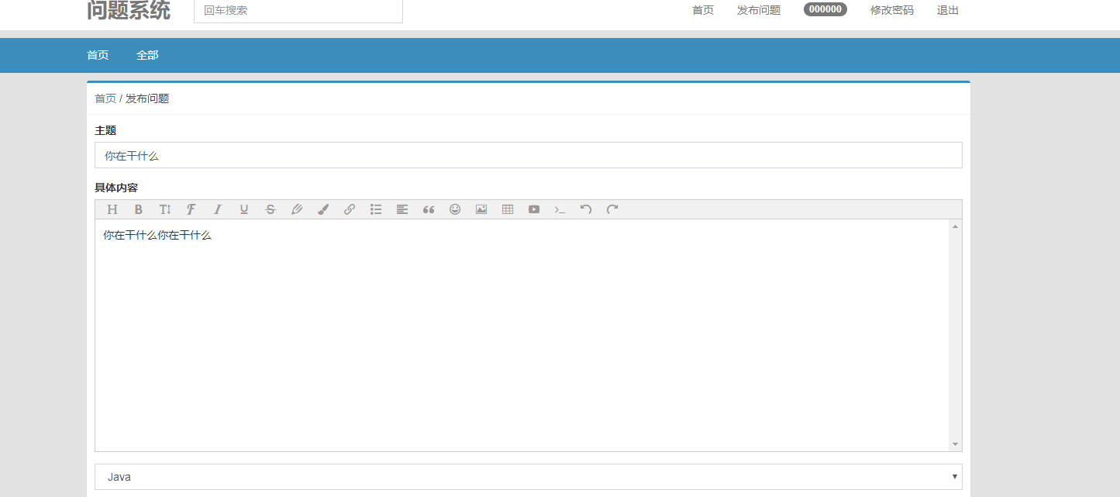Click 退出 to log out

(948, 10)
